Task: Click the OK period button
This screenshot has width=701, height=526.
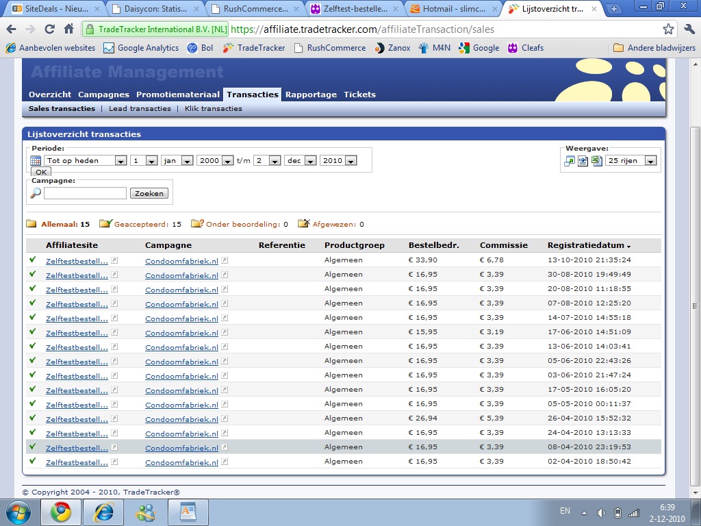Action: [41, 172]
